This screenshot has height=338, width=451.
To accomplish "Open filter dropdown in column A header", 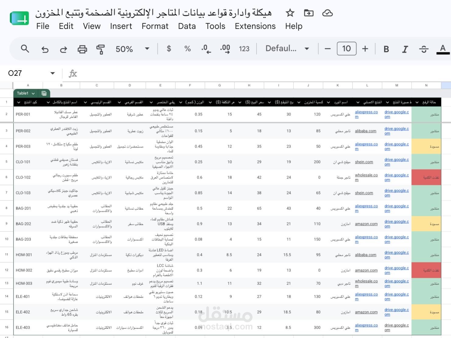I will point(19,102).
